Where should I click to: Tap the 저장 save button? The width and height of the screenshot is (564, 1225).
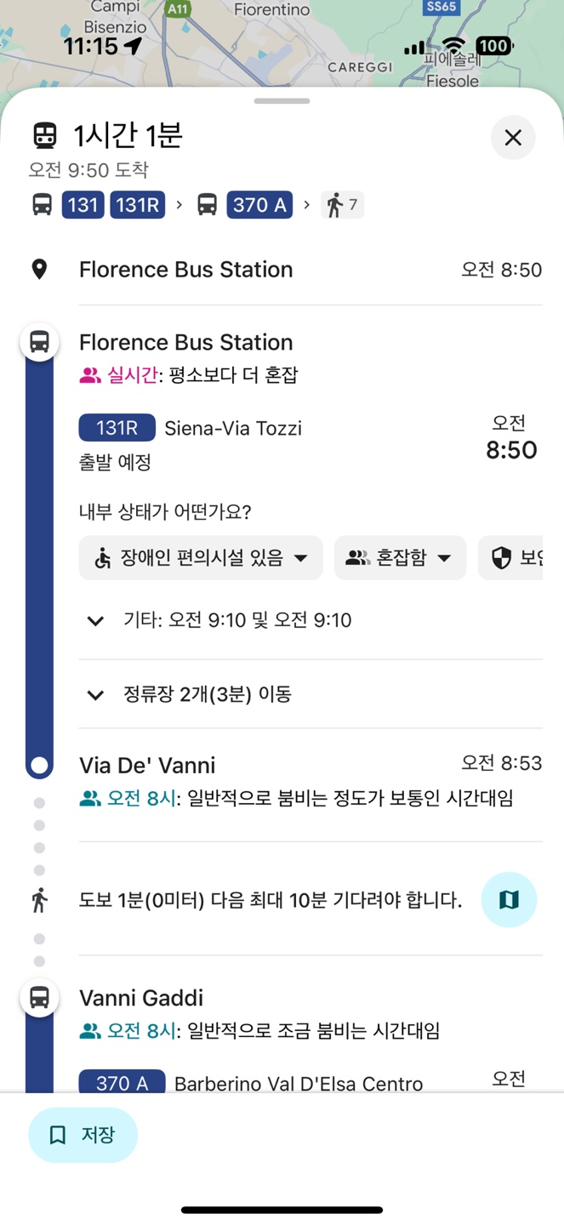coord(83,1135)
